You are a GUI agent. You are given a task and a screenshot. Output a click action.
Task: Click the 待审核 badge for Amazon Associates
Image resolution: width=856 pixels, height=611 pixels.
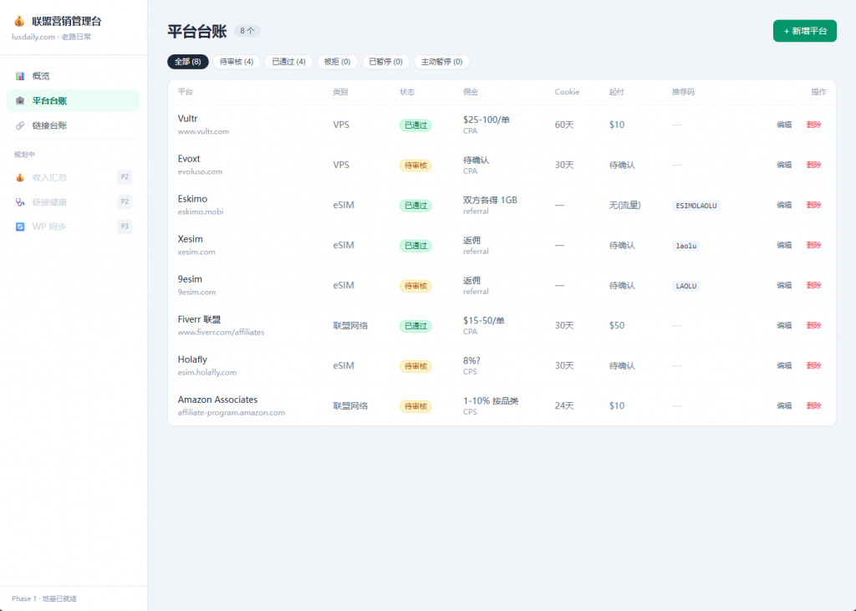(415, 406)
